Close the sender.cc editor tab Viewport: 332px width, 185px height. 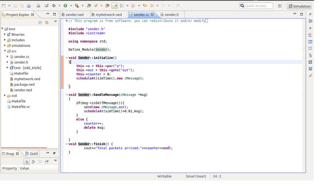[x=152, y=15]
